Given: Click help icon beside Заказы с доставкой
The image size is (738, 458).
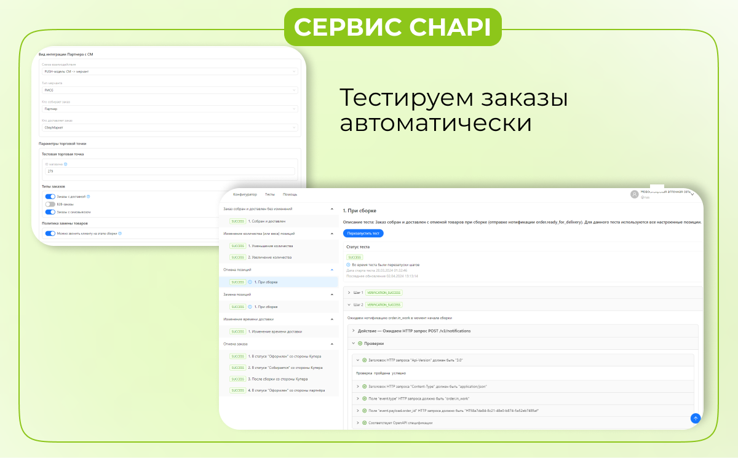Looking at the screenshot, I should (x=89, y=197).
